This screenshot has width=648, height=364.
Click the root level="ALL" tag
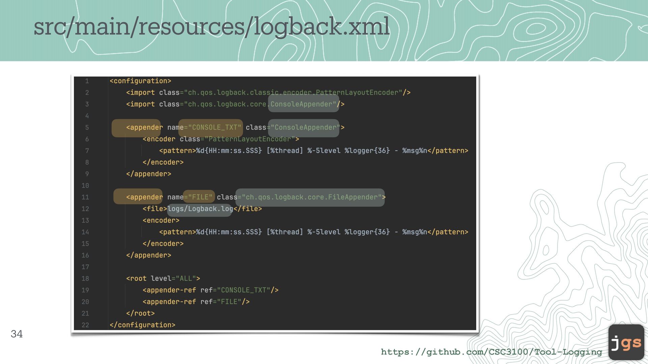tap(163, 278)
